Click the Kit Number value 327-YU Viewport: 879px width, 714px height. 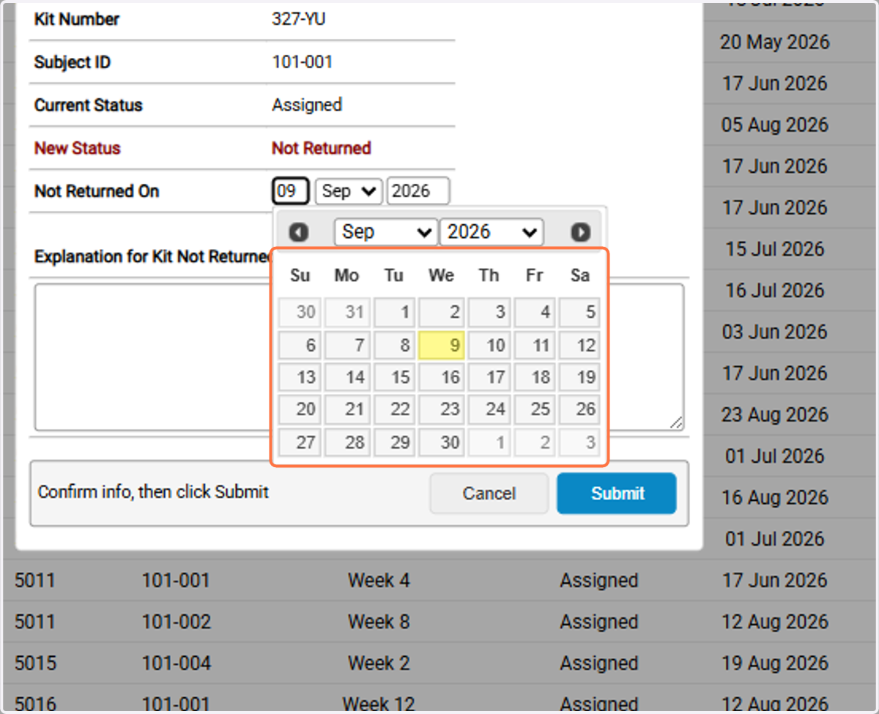pyautogui.click(x=299, y=19)
